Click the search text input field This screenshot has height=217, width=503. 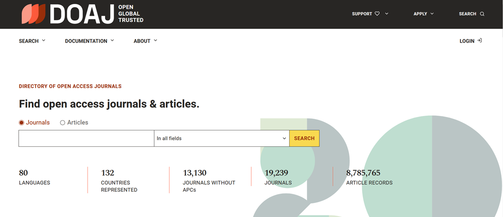coord(86,138)
